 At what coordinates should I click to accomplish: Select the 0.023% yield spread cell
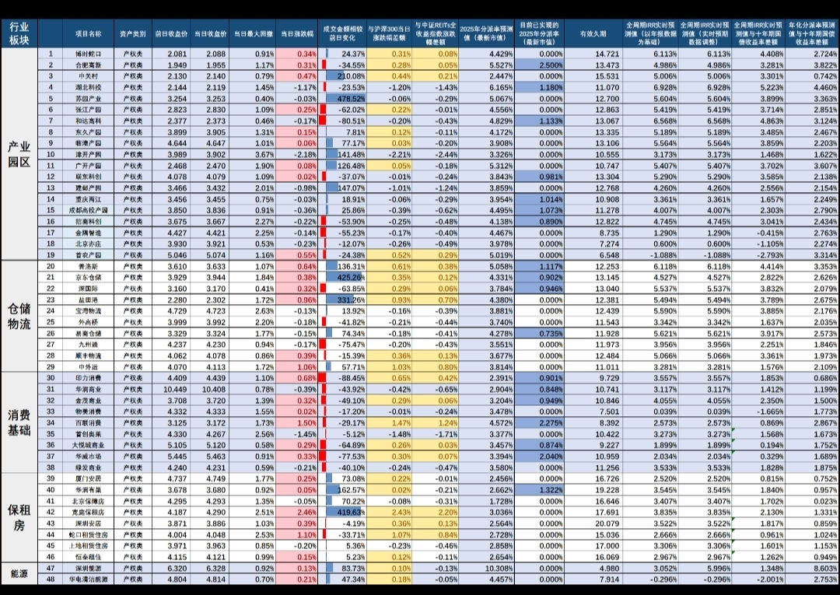(812, 501)
